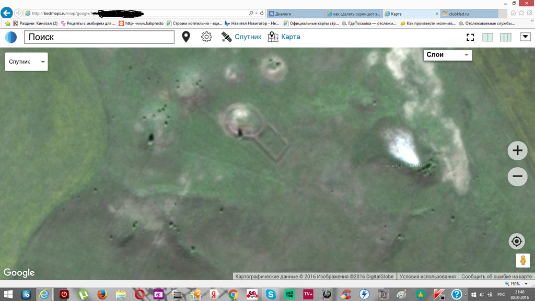
Task: Open 'Навител Навигатор' bookmark
Action: (x=252, y=24)
